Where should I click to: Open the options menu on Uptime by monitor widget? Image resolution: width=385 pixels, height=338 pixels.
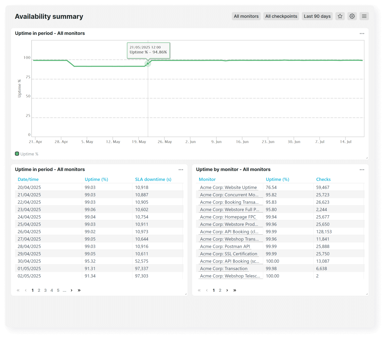(x=362, y=170)
